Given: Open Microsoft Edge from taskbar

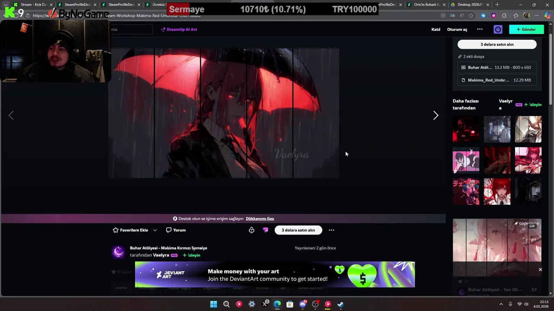Looking at the screenshot, I should pos(277,304).
